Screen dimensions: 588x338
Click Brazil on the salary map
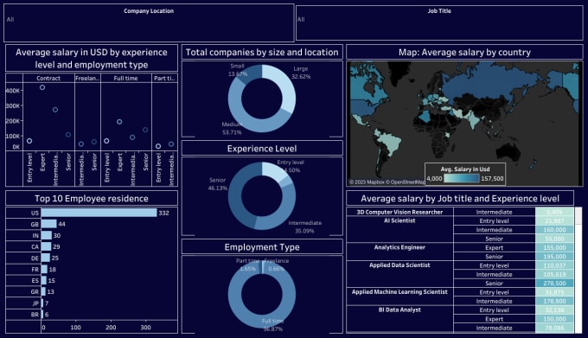(390, 144)
